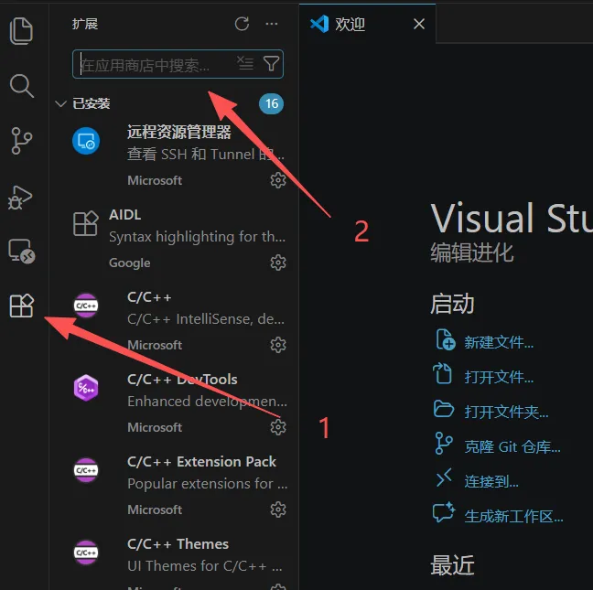
Task: Click the marketplace search input box
Action: point(178,64)
